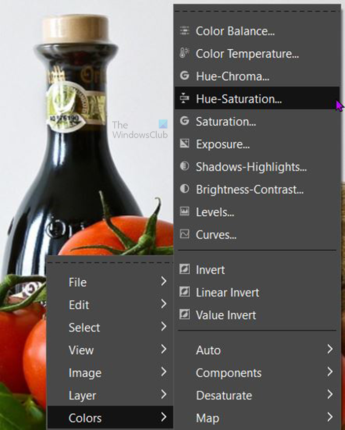Select the Color Temperature thermometer icon

[185, 54]
